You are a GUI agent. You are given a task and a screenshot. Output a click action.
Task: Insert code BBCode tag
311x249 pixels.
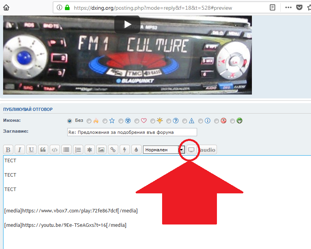coord(54,149)
